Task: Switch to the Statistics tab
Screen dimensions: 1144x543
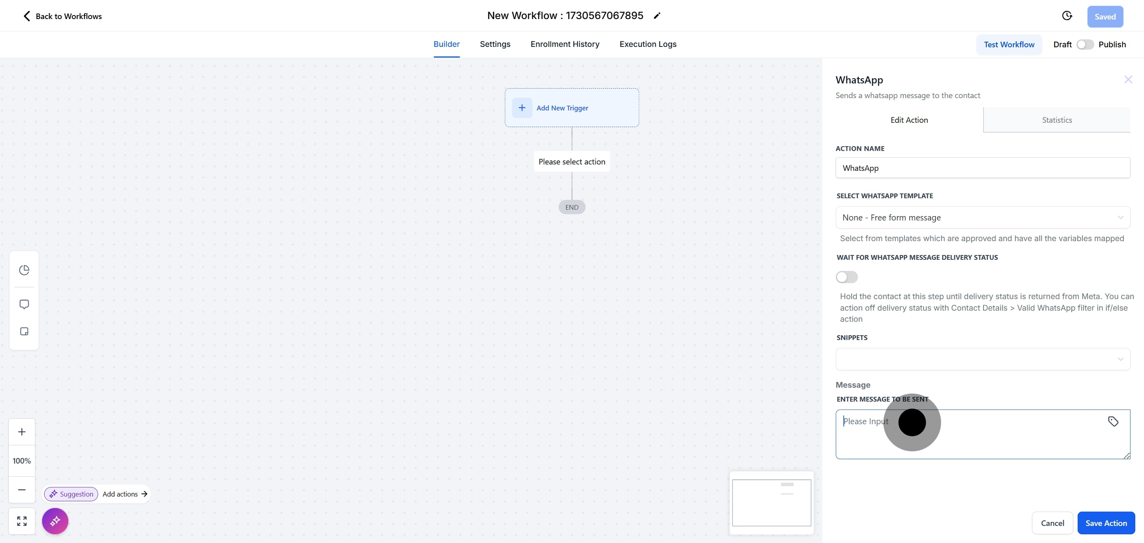Action: pyautogui.click(x=1057, y=120)
